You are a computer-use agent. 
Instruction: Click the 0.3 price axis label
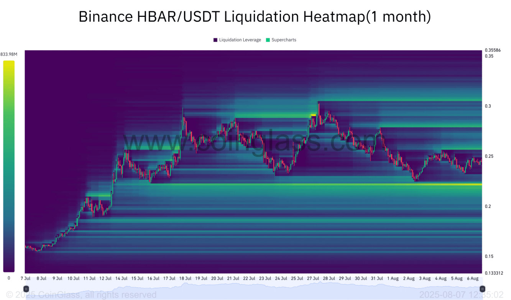488,106
